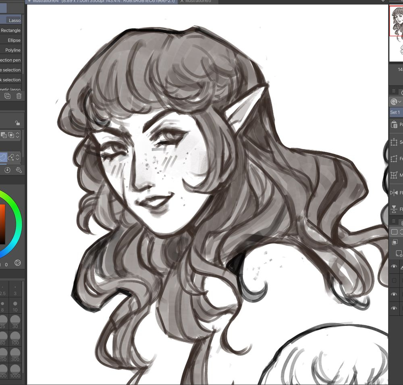Toggle visibility eye of top layer
The width and height of the screenshot is (403, 385).
(394, 266)
